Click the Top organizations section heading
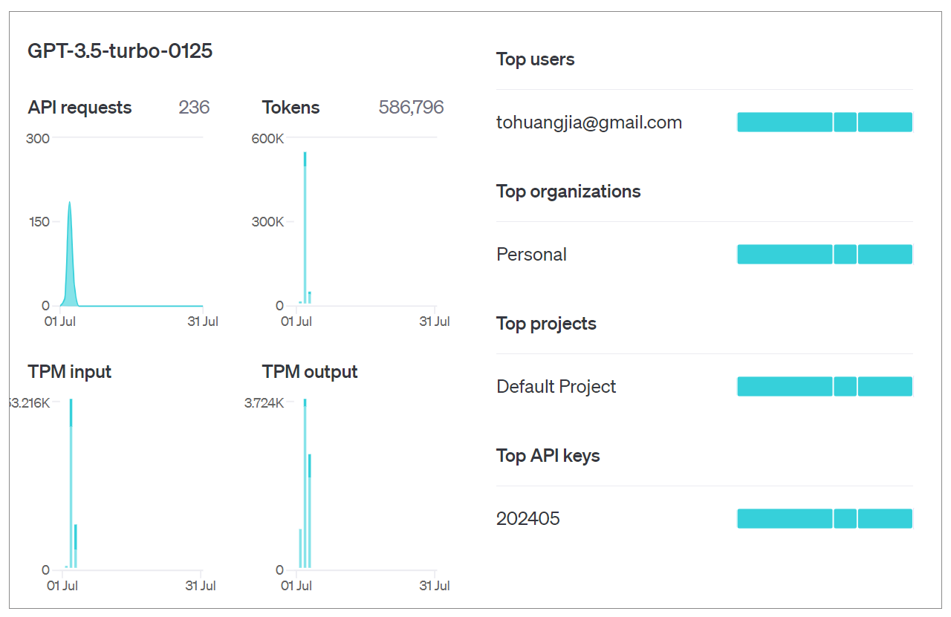The image size is (951, 617). [568, 192]
